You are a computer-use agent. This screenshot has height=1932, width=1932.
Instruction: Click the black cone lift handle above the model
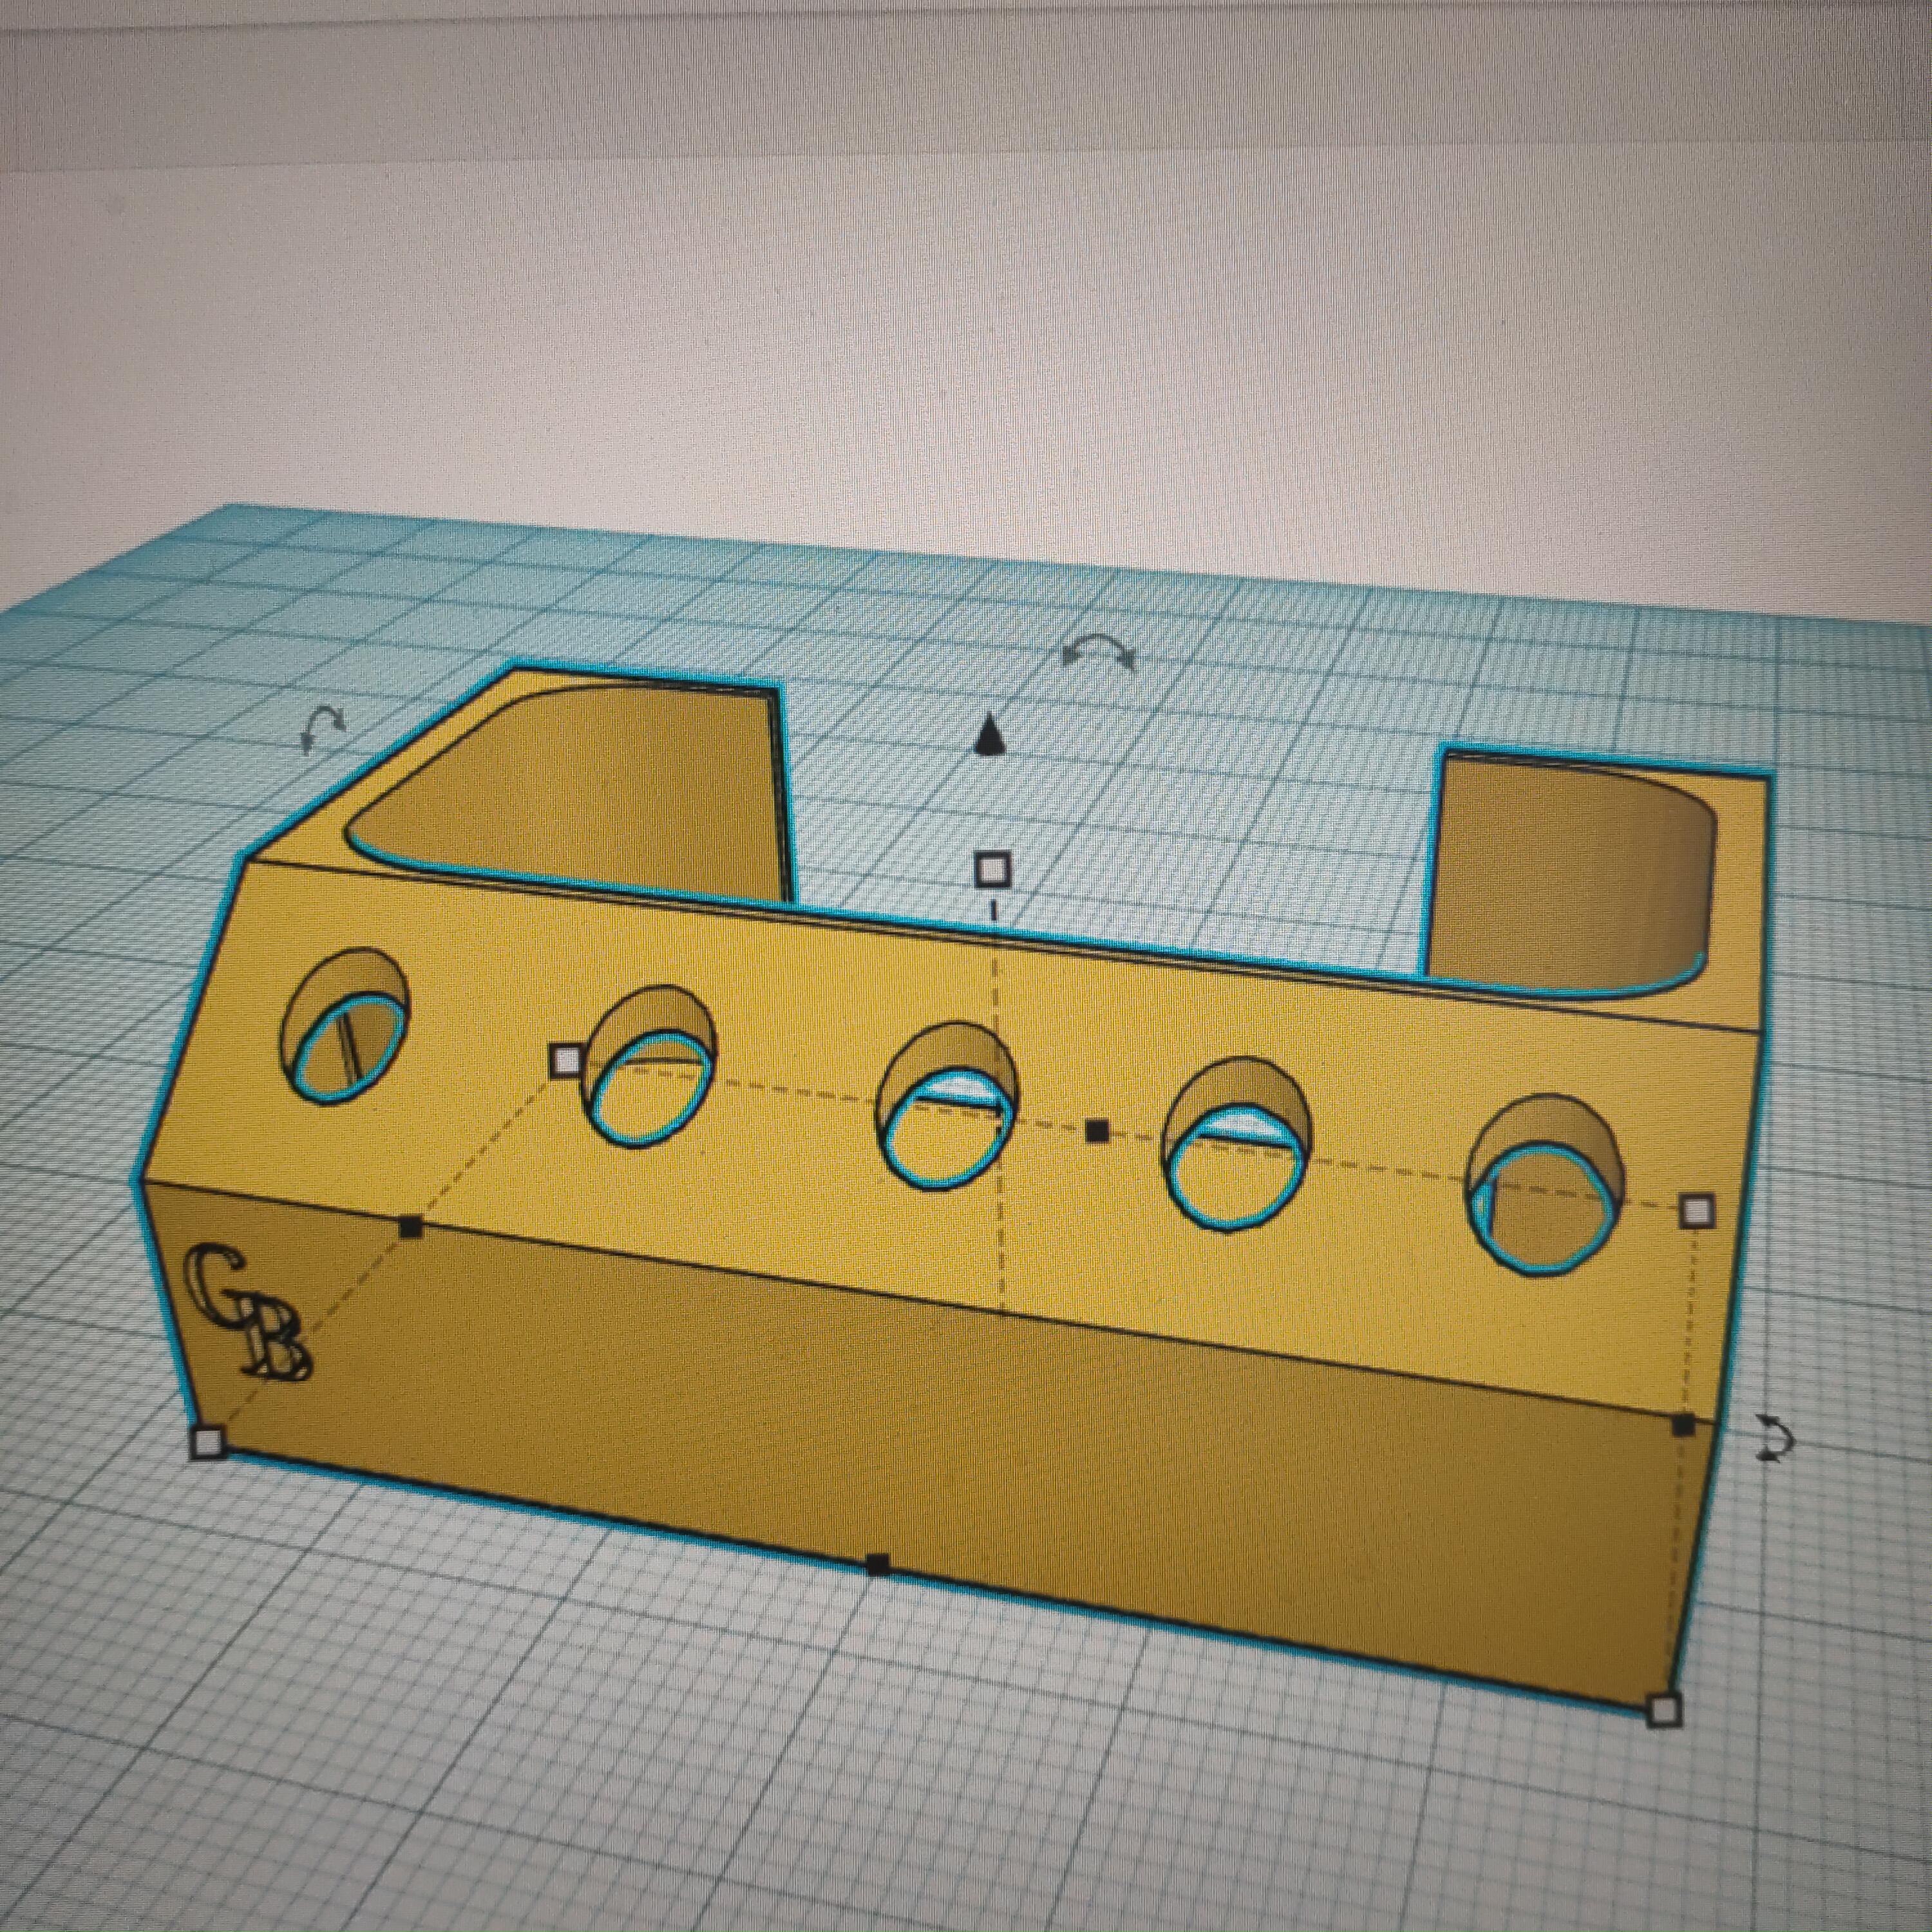(x=990, y=734)
